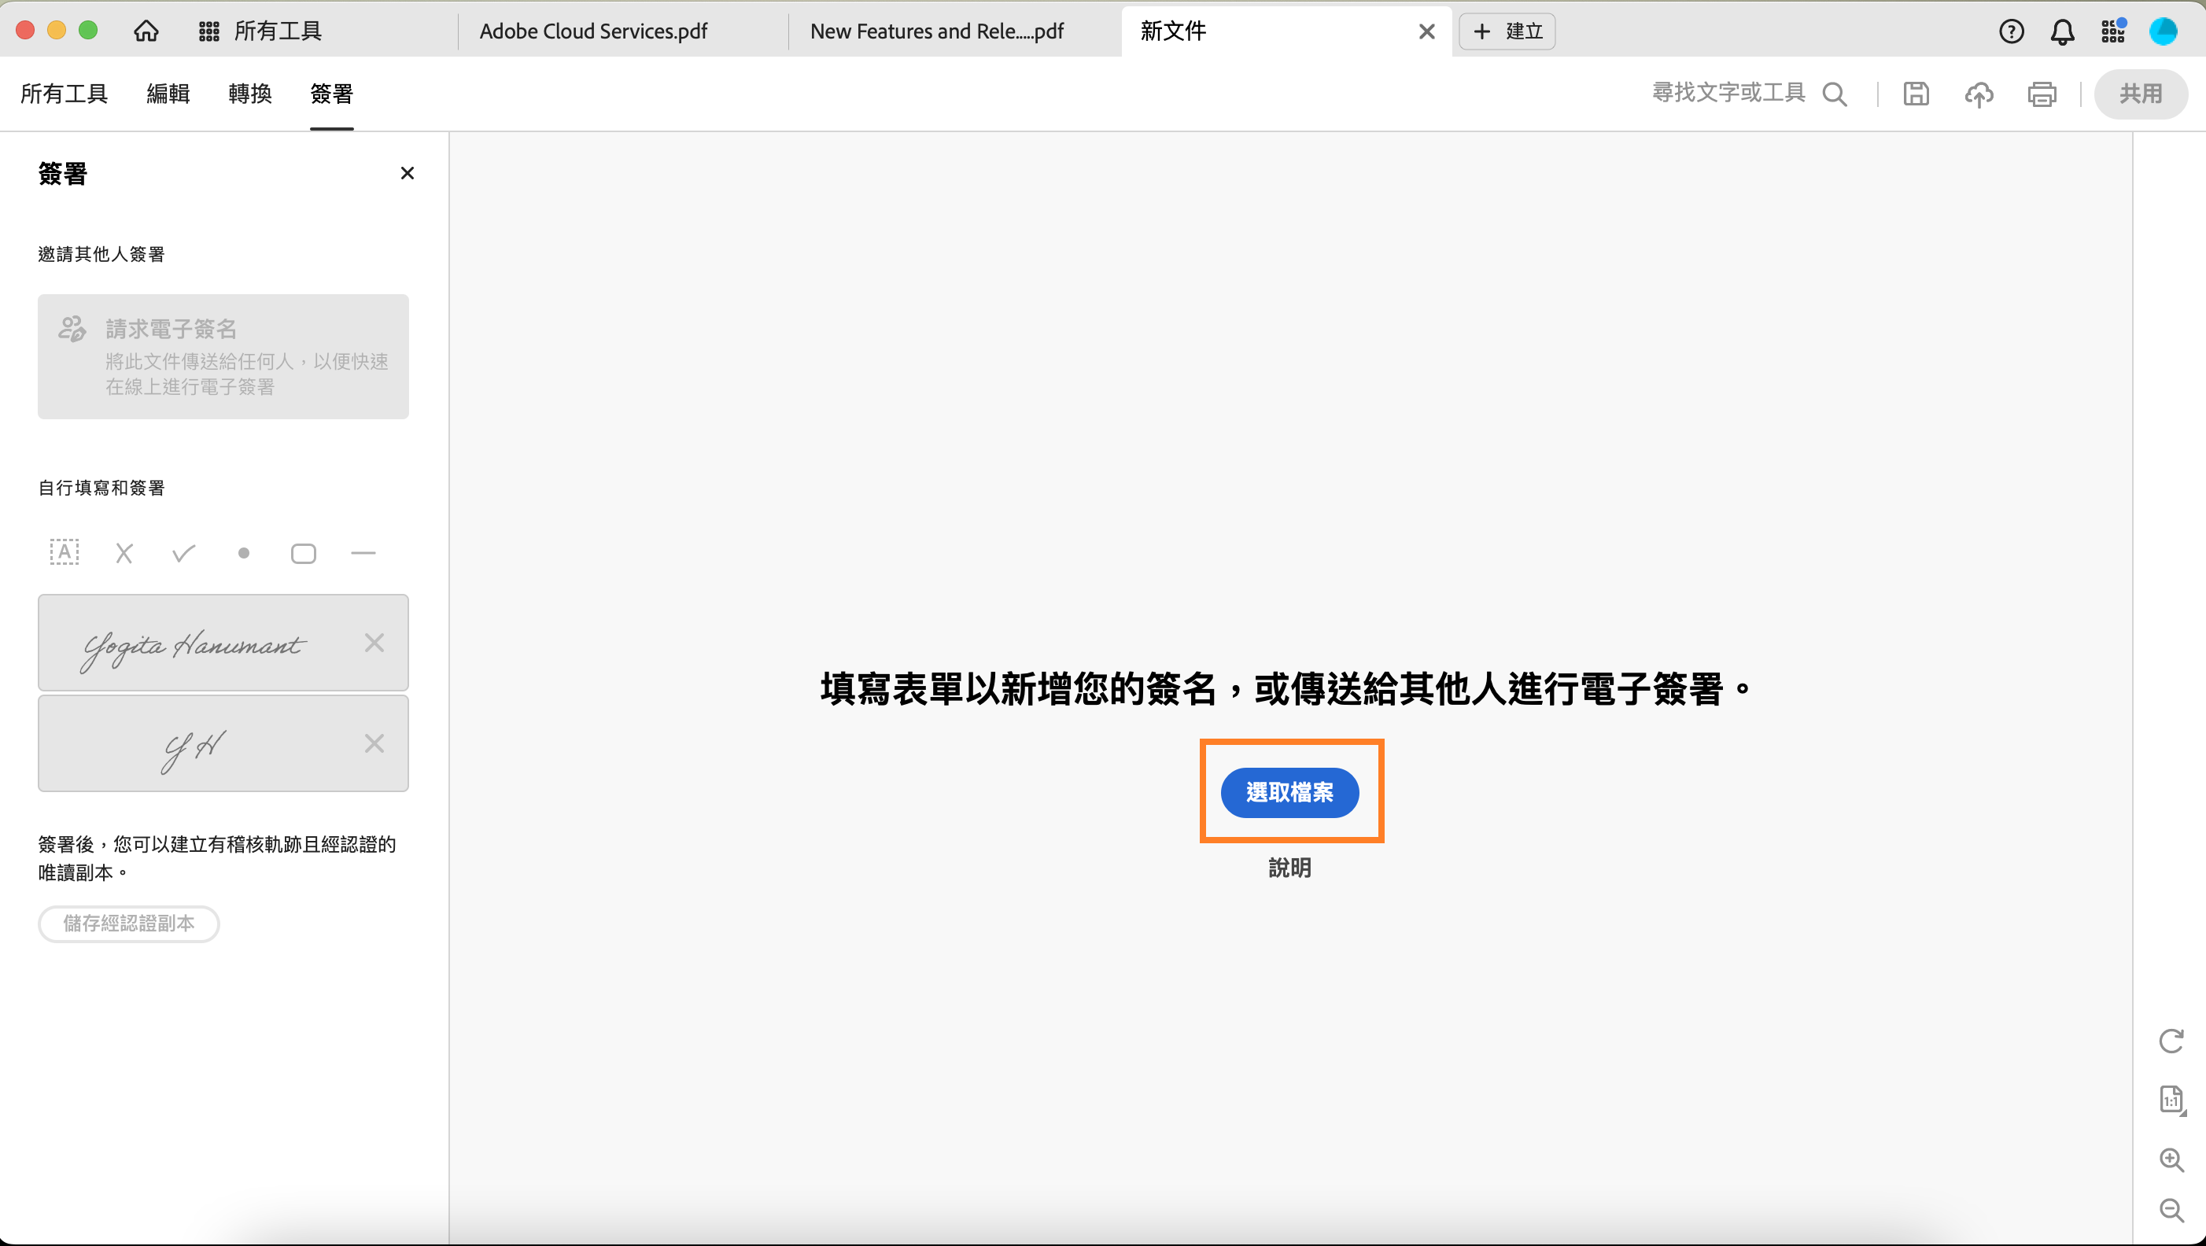
Task: Click the 尋找文字或工具 search field
Action: point(1728,93)
